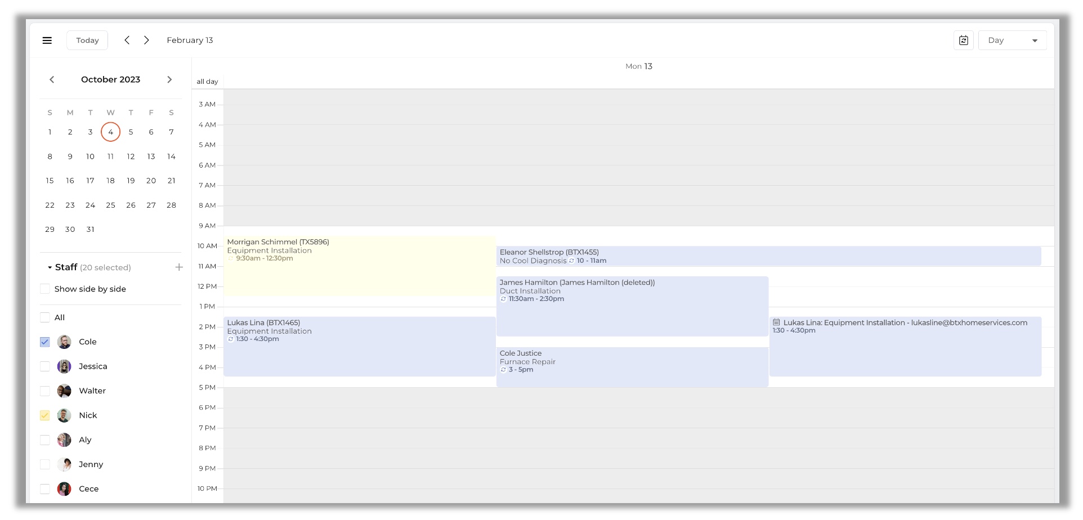Enable Show side by side checkbox

tap(45, 289)
